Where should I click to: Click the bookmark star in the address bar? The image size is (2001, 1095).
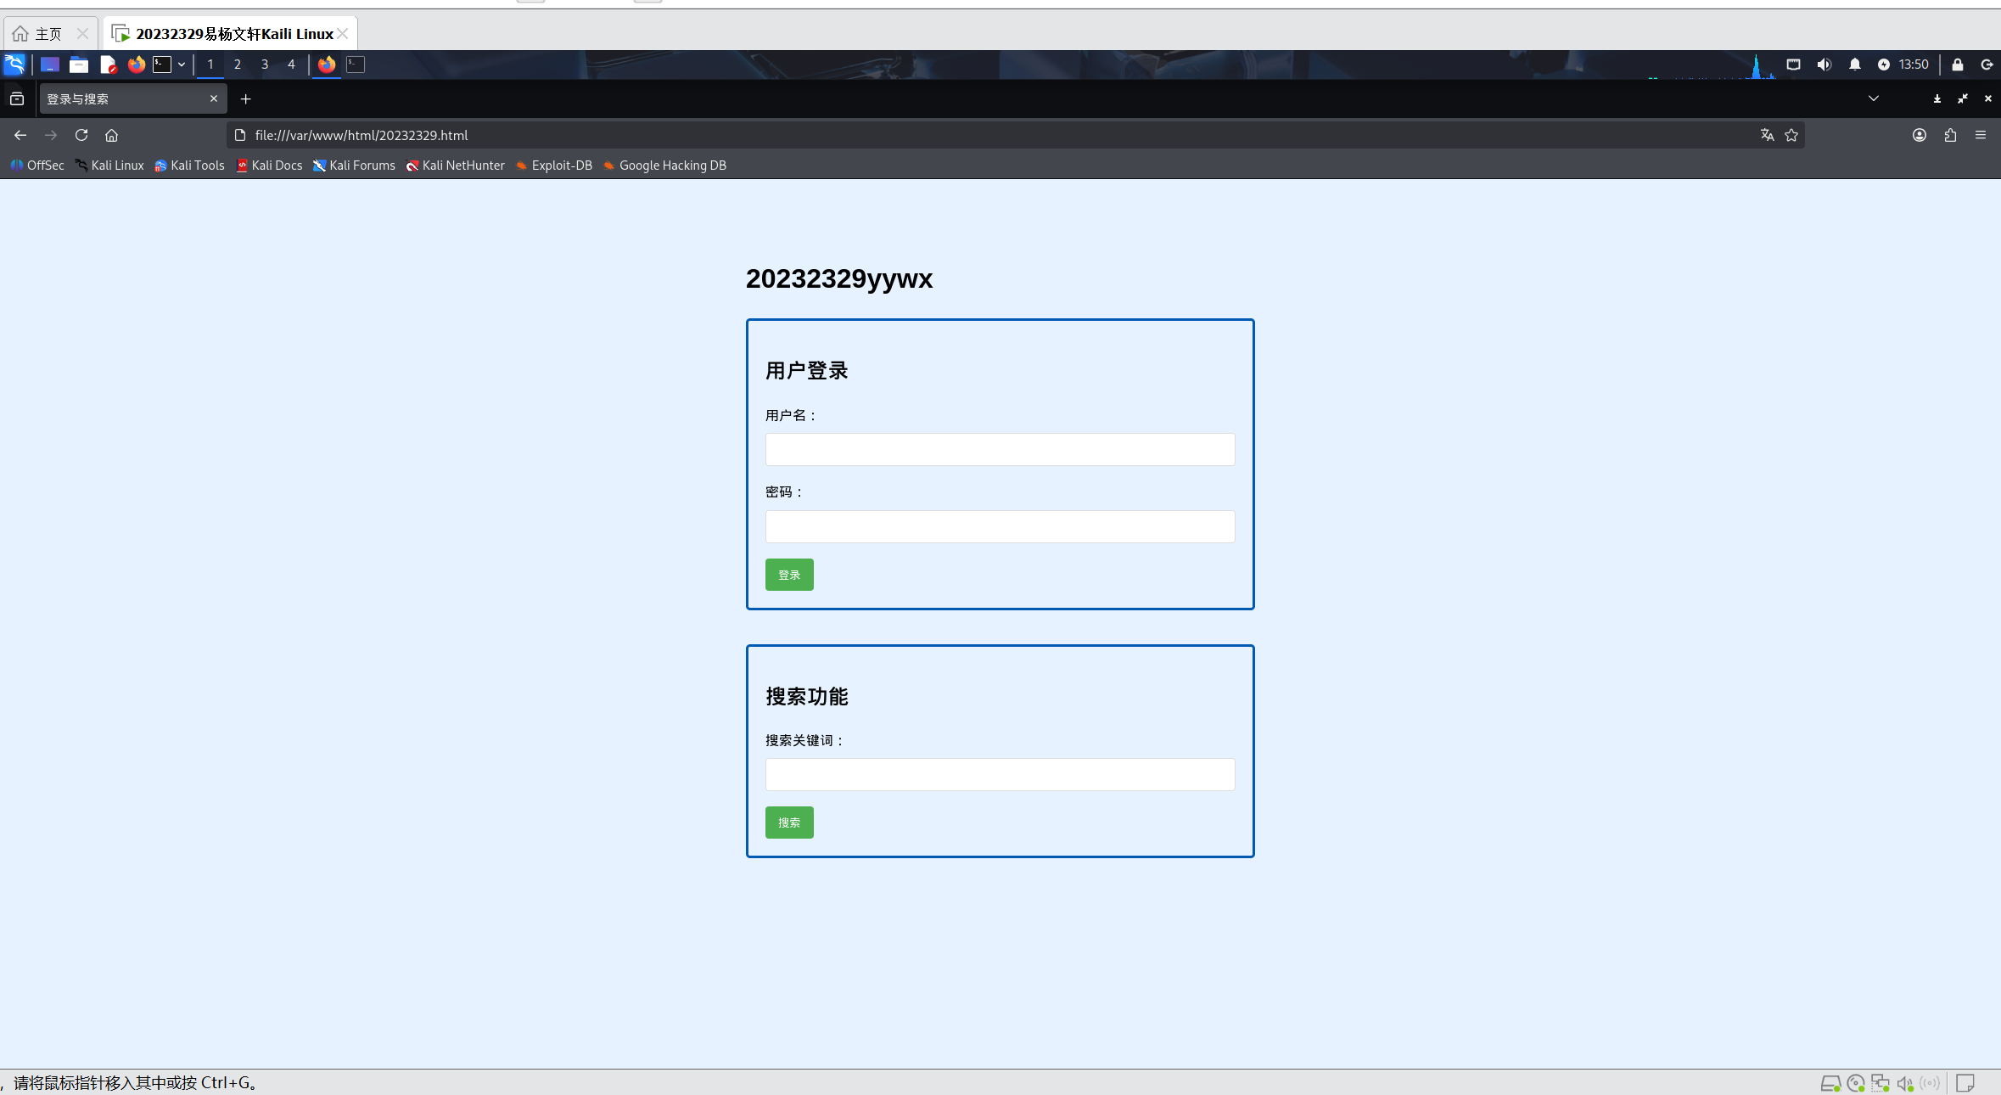point(1791,135)
